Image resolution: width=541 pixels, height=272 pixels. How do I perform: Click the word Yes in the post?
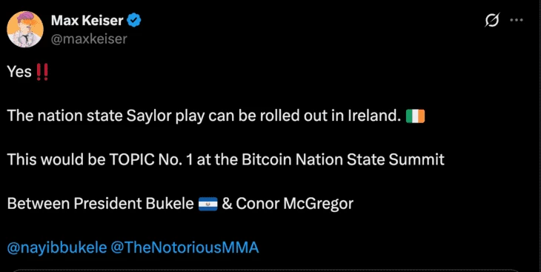[20, 72]
